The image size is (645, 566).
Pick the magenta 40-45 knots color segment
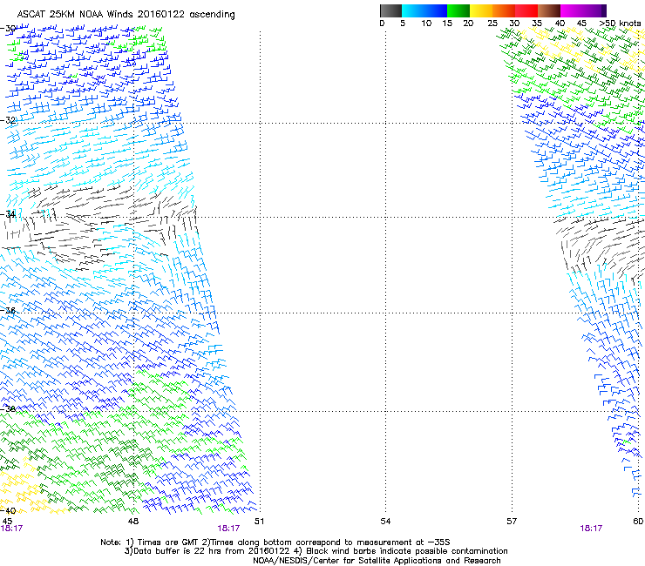(572, 10)
